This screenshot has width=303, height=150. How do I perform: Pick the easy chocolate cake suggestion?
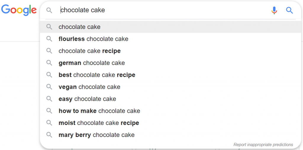coord(170,99)
